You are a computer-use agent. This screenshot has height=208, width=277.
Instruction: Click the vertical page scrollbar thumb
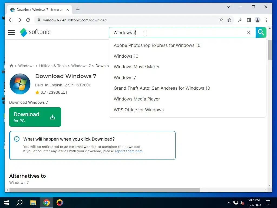point(270,50)
